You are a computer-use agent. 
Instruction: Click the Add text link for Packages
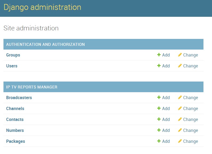pos(166,141)
